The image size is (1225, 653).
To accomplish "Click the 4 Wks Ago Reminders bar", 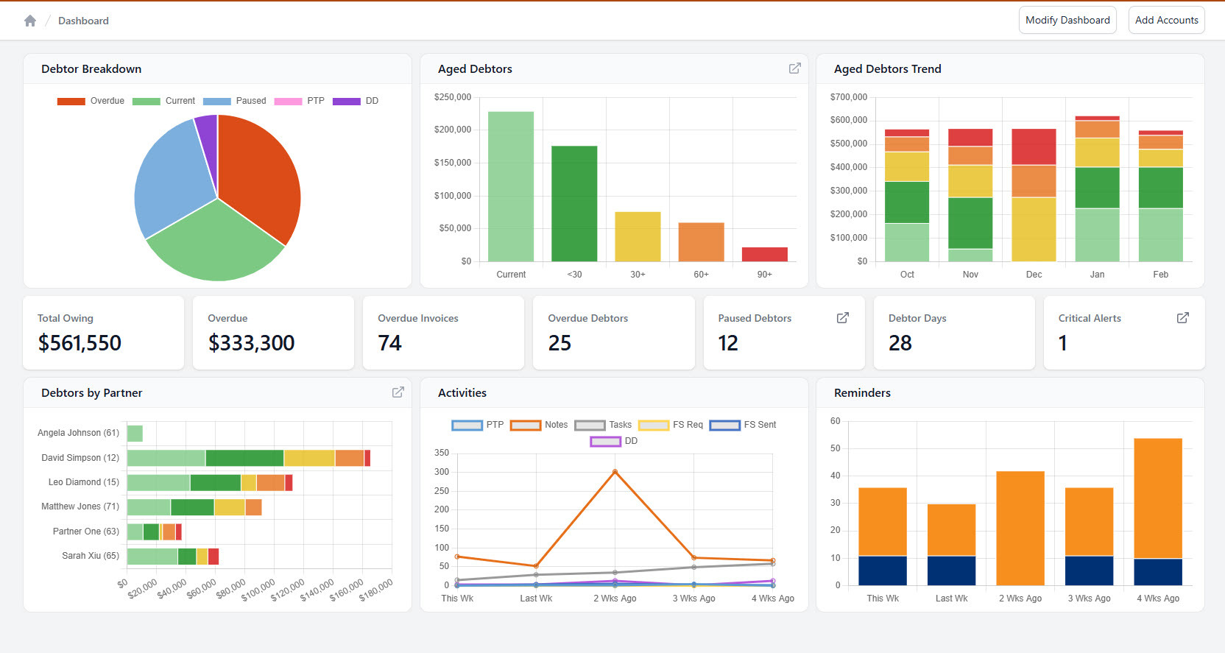I will point(1158,512).
